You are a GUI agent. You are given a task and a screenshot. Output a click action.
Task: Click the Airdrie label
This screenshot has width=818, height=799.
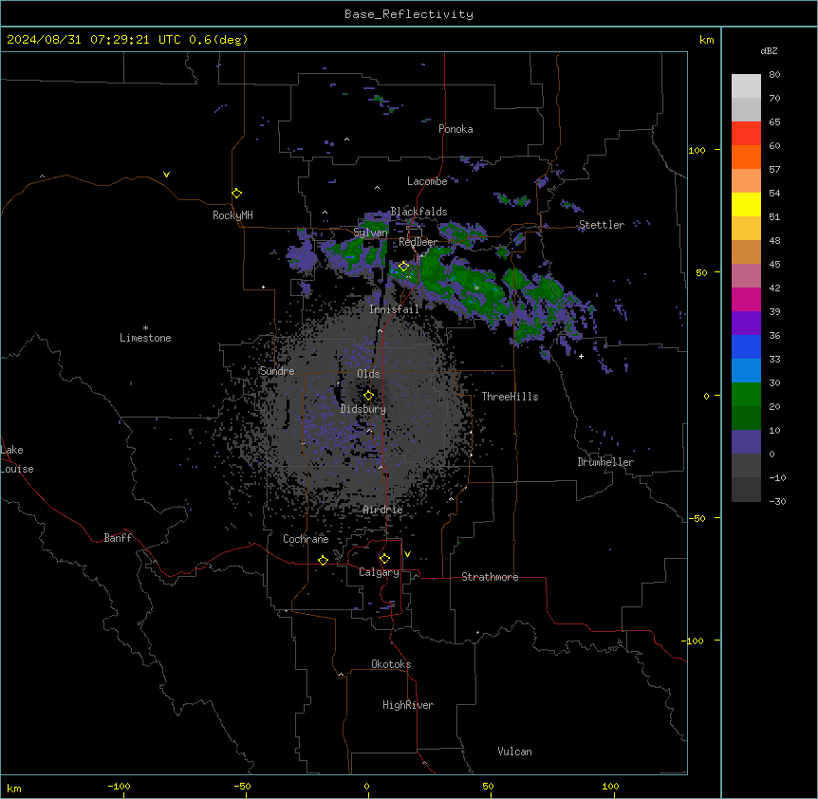coord(382,510)
